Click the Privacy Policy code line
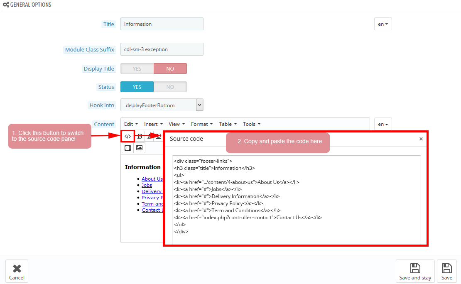Screen dimensions: 461x284 coord(218,203)
